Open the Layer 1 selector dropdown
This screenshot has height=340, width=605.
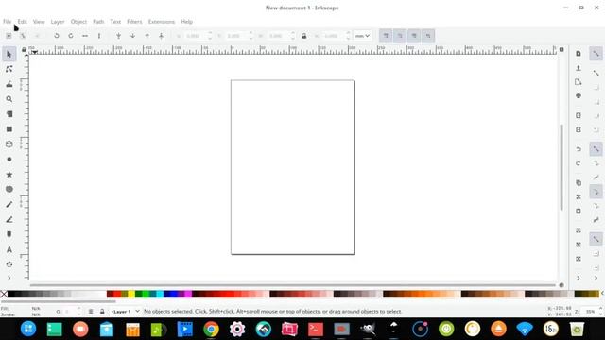click(x=125, y=312)
